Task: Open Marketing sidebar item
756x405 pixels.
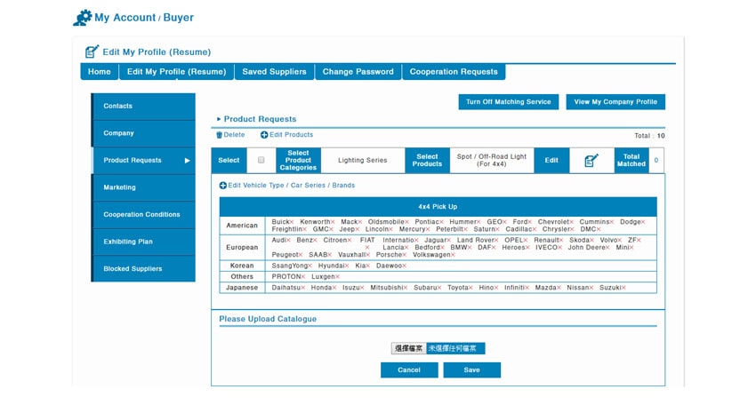Action: tap(144, 187)
